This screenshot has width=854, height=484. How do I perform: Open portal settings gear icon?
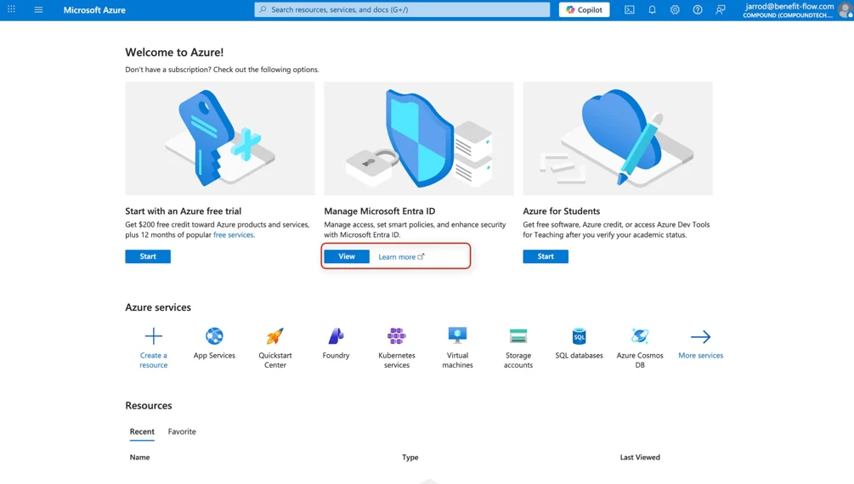675,10
